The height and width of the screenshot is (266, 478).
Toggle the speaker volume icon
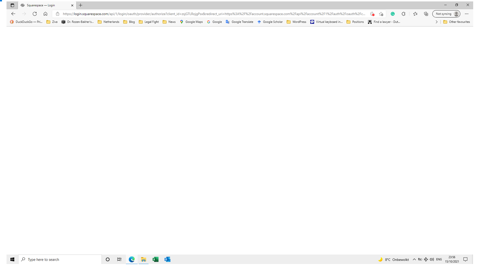point(432,259)
